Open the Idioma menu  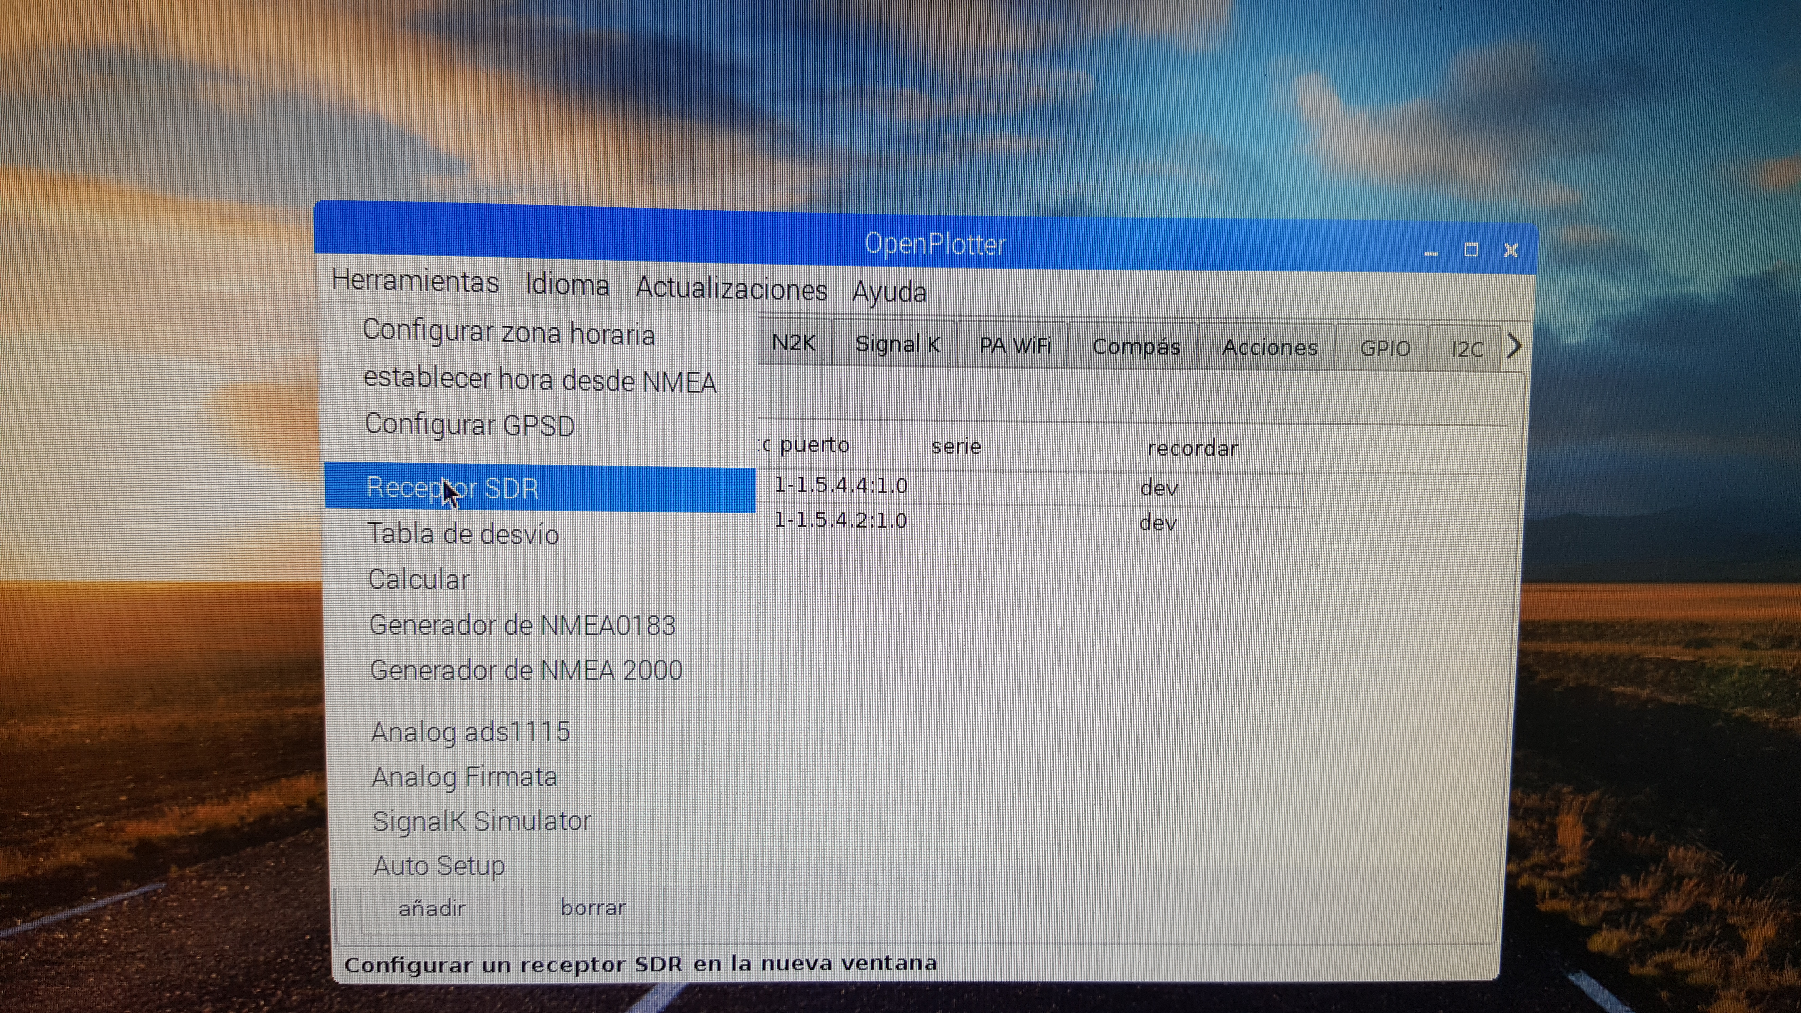(x=567, y=285)
